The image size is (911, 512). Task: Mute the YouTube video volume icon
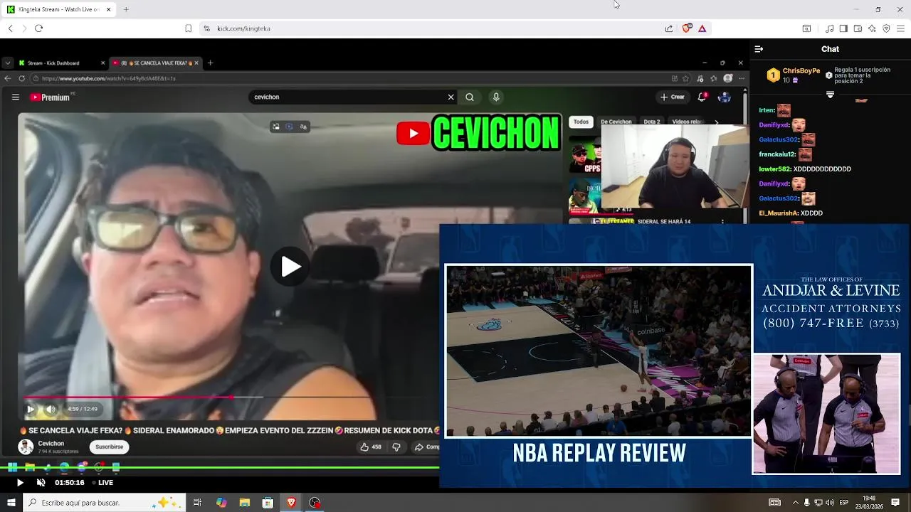50,409
